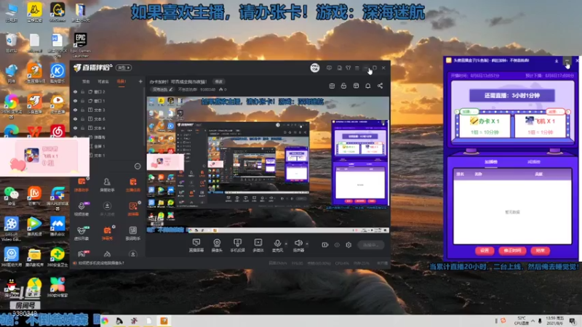Click the 修改 button beside the stream title
The image size is (582, 327).
(x=219, y=81)
